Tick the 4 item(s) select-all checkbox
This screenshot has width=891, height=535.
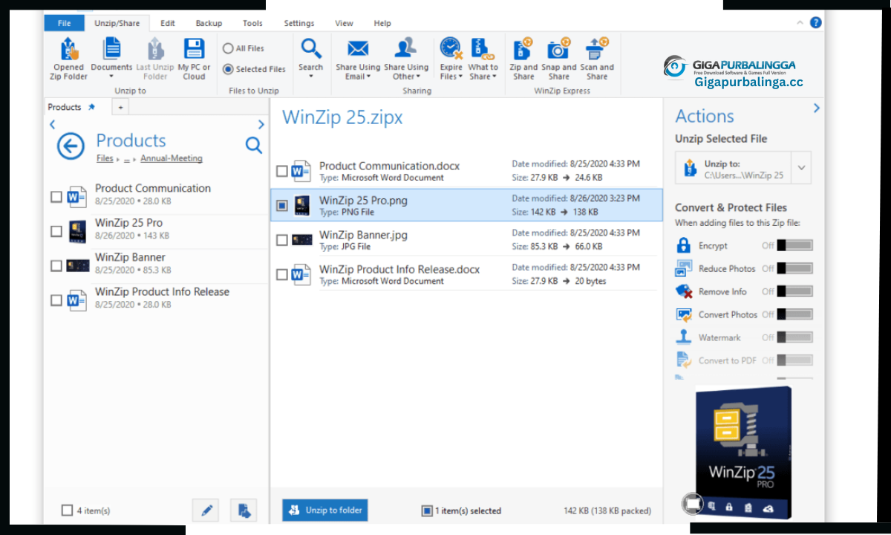68,510
